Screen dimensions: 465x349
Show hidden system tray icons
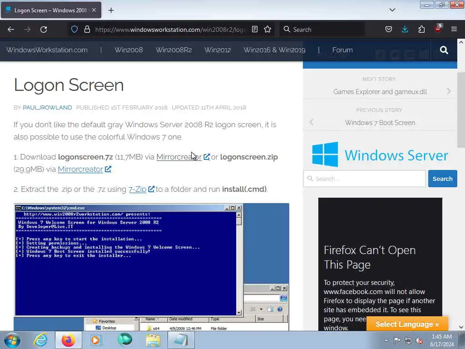tap(386, 340)
